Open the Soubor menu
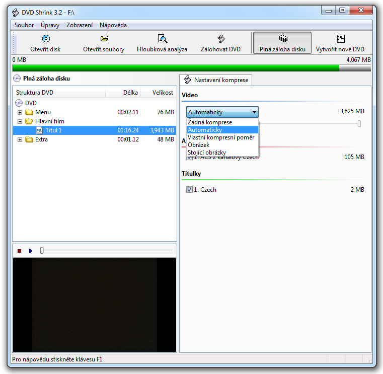Screen dimensions: 383x374 (x=24, y=25)
